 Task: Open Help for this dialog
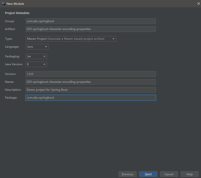coord(189,174)
